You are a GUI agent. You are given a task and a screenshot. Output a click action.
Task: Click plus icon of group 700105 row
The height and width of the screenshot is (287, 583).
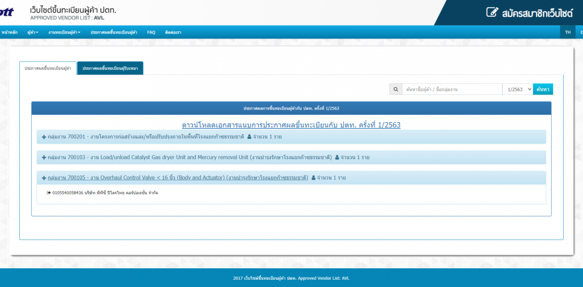point(44,178)
